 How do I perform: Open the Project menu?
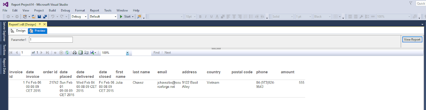click(39, 10)
